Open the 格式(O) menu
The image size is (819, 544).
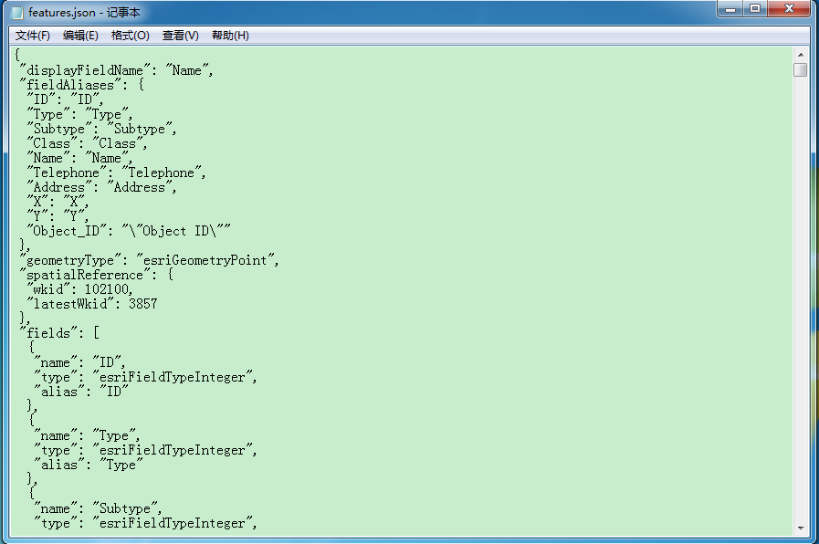130,36
